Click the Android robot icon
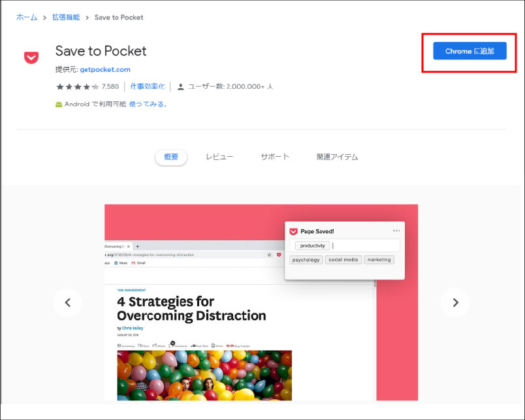This screenshot has width=525, height=420. point(59,104)
